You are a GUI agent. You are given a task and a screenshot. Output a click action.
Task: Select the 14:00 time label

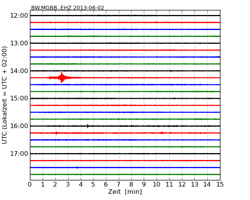click(x=19, y=71)
